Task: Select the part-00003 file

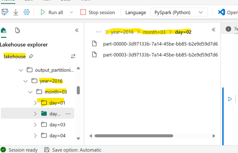Action: tap(155, 55)
